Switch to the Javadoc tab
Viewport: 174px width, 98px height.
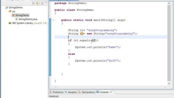72,92
